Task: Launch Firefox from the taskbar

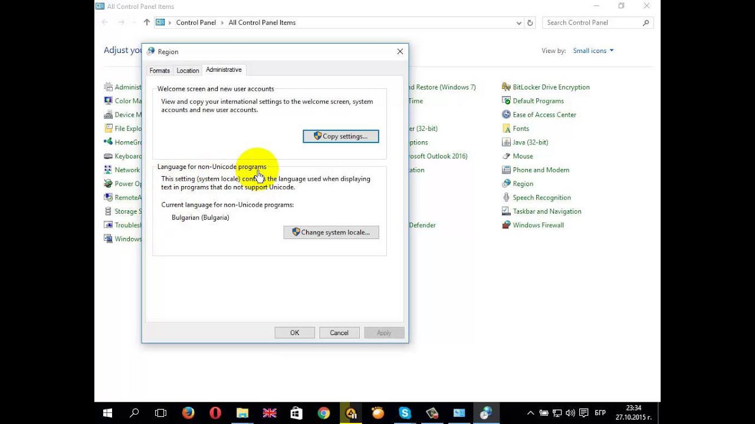Action: point(188,413)
